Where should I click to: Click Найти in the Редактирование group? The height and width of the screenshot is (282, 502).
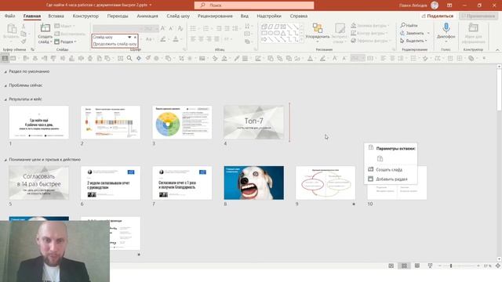click(409, 25)
